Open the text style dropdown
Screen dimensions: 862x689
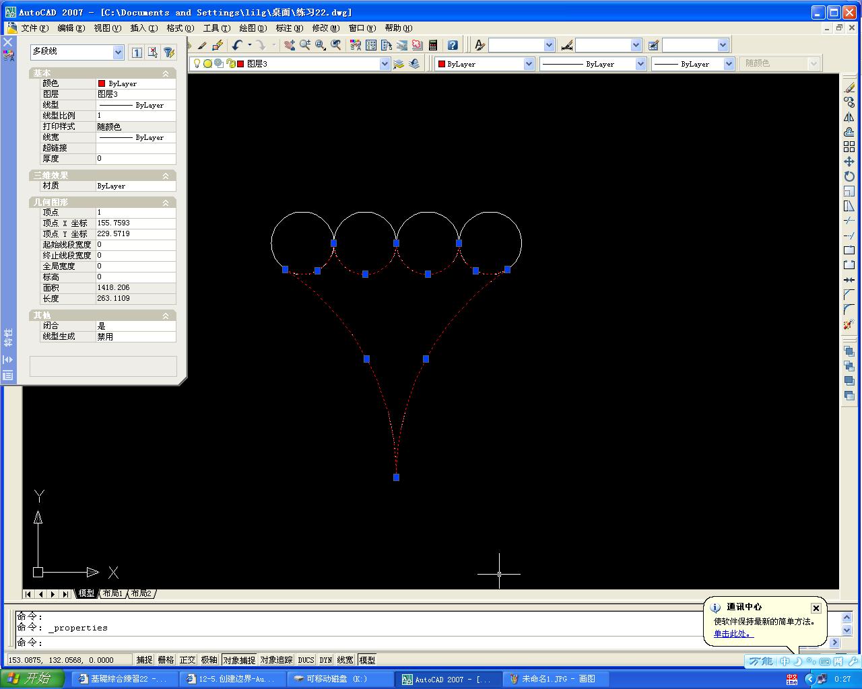coord(549,45)
